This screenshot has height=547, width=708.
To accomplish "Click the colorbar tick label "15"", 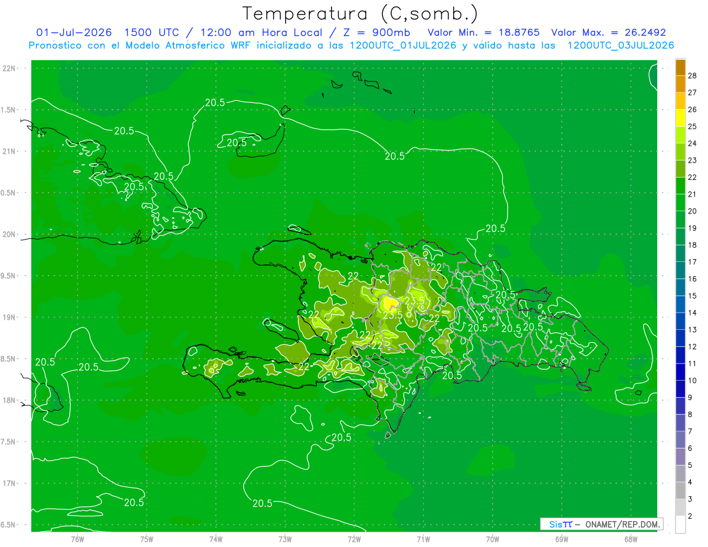I will [693, 296].
